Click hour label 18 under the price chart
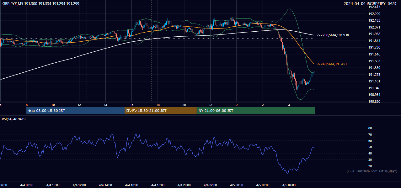Screen dimensions: 401x188 click(x=158, y=105)
